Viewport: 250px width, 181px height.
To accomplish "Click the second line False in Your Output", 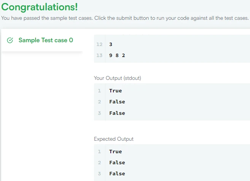I will tap(117, 102).
